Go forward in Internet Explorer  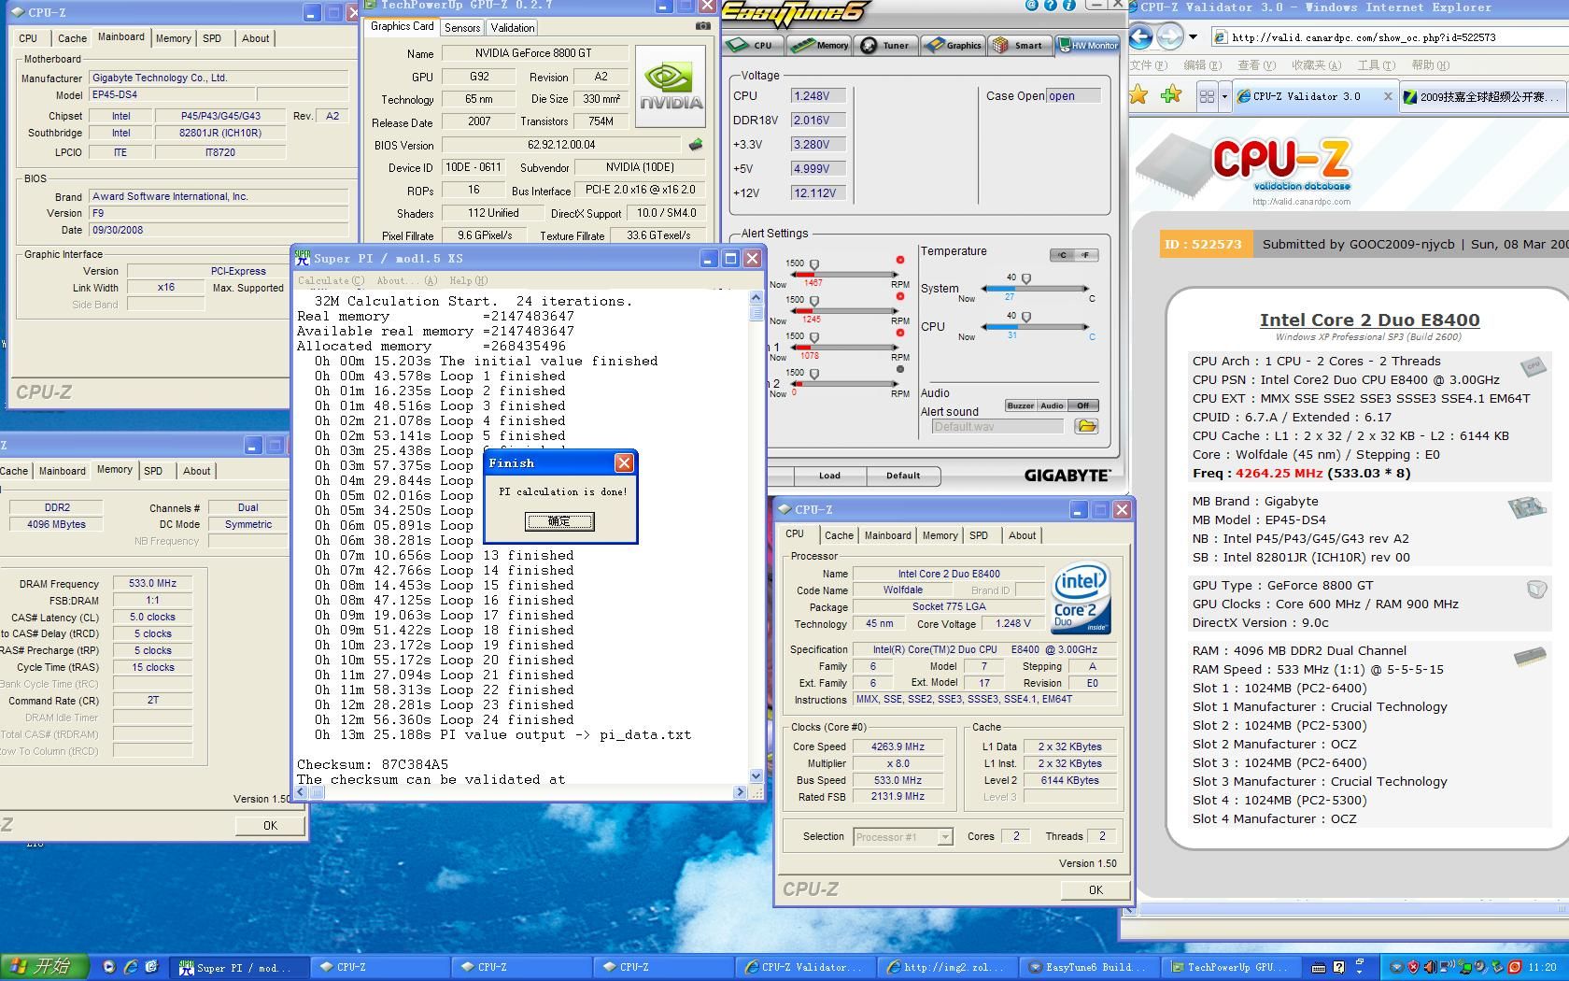coord(1169,37)
